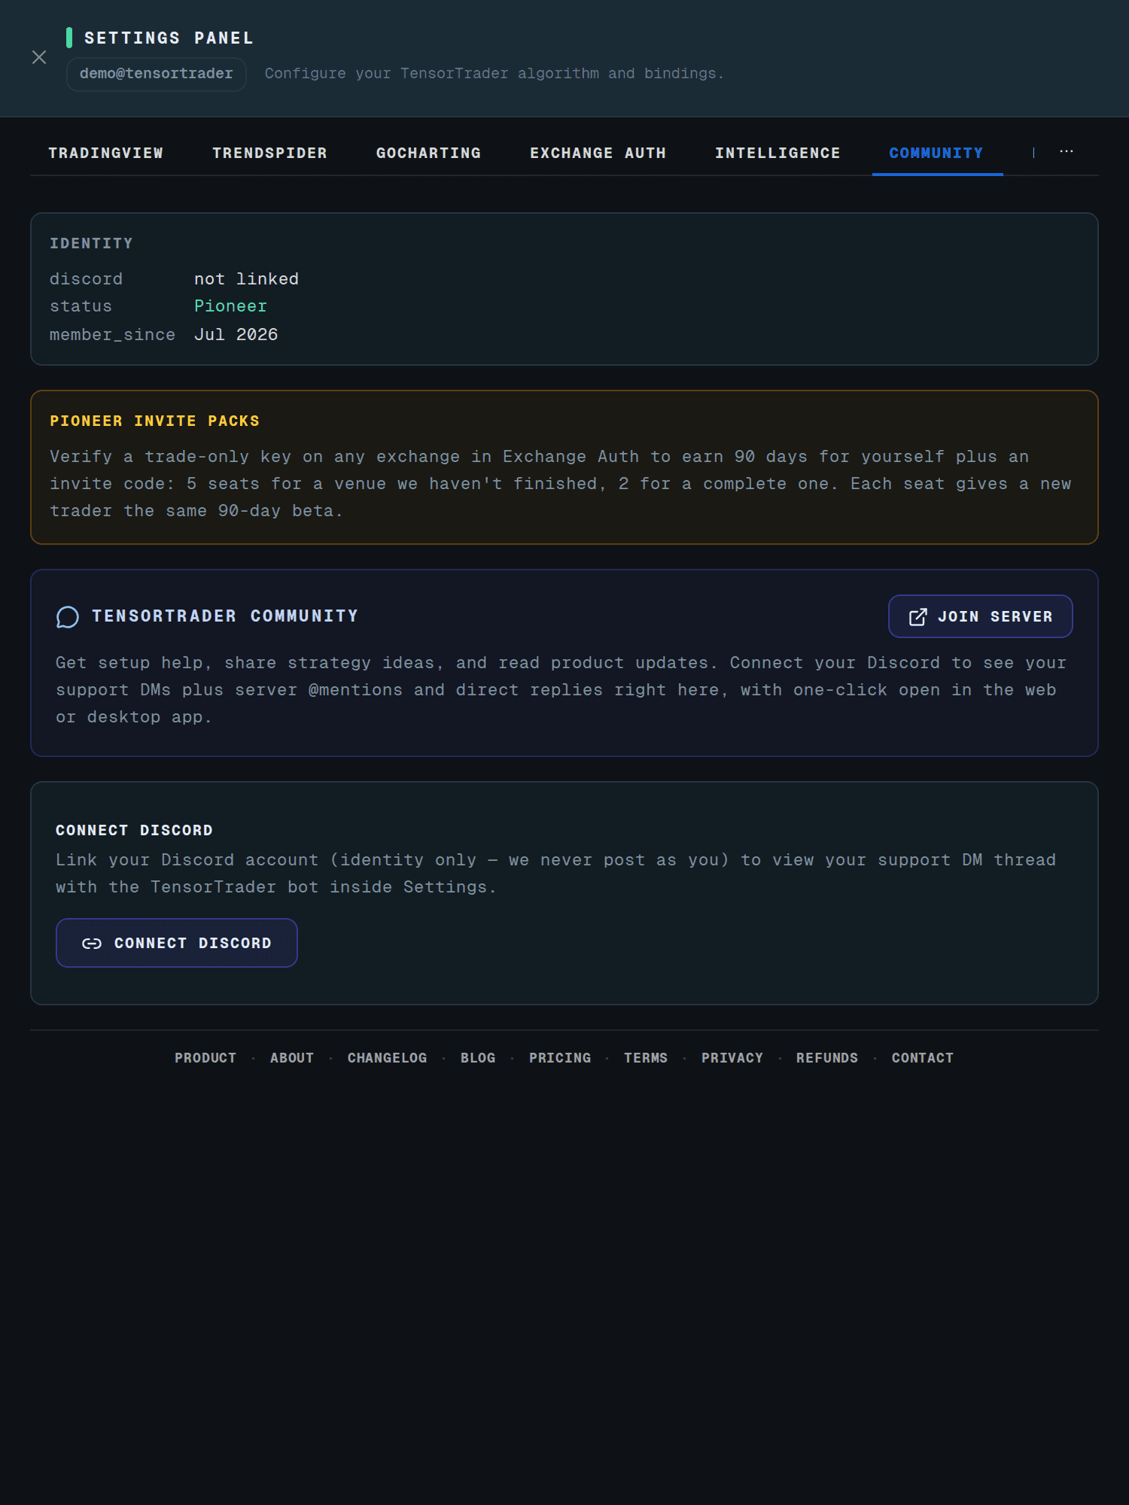
Task: Click the 'CONNECT DISCORD' section heading text
Action: point(135,831)
